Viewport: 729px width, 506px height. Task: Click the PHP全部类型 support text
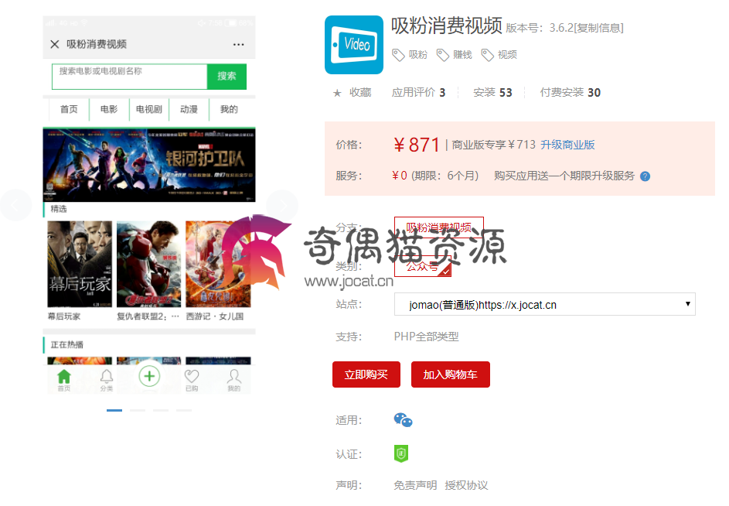(x=426, y=337)
